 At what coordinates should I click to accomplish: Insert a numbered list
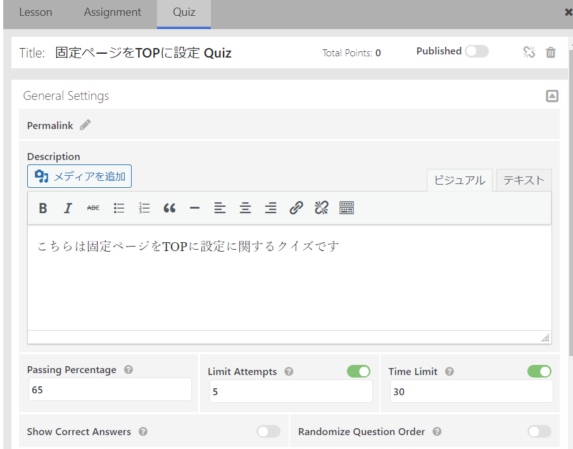[144, 208]
